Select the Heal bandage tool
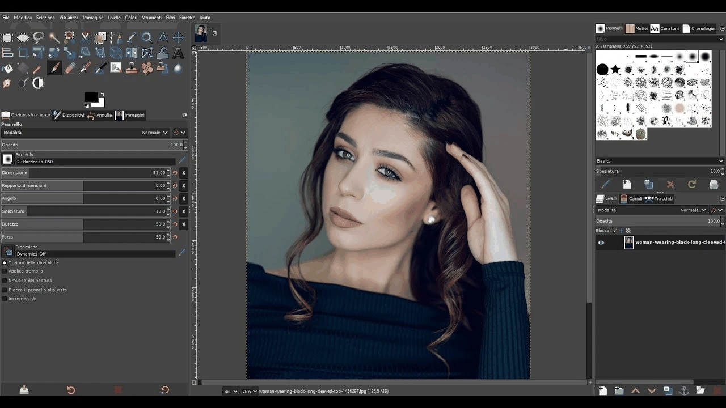The image size is (726, 408). click(147, 69)
